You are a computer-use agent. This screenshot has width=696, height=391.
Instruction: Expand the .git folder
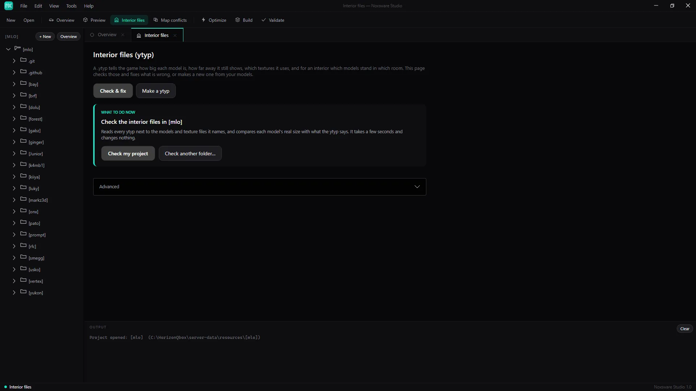coord(14,61)
